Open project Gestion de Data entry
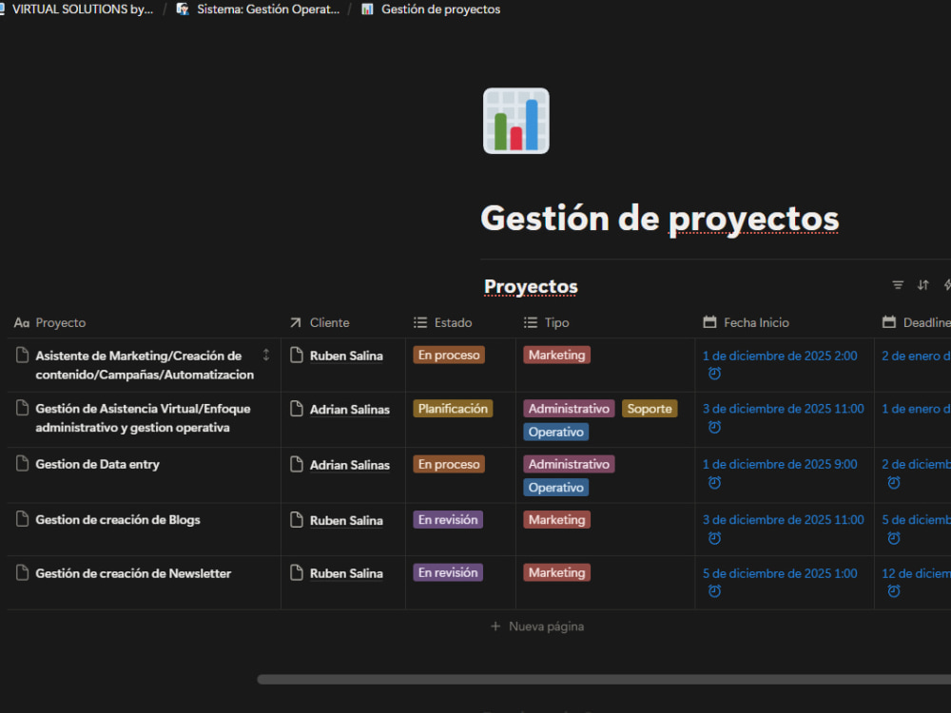The width and height of the screenshot is (951, 713). tap(98, 464)
